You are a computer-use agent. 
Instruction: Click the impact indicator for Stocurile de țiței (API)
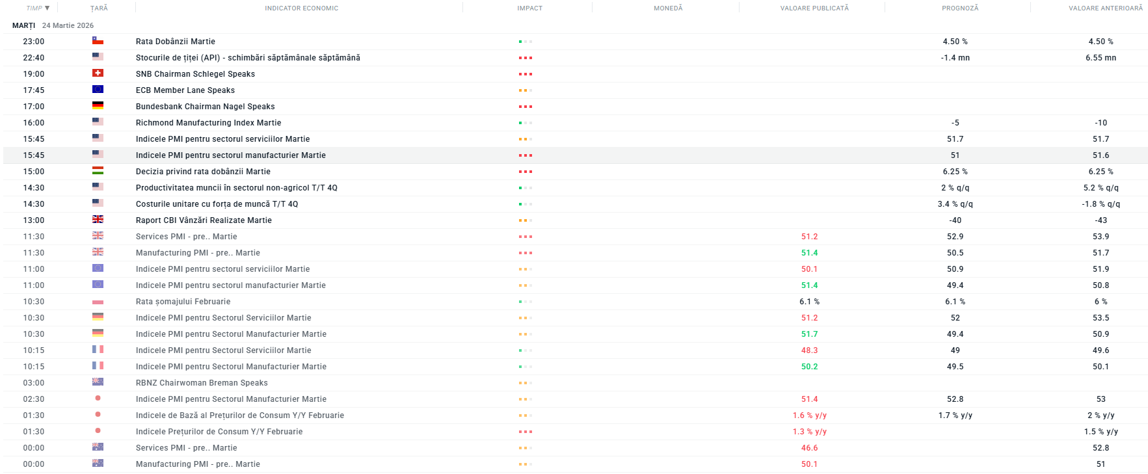[x=525, y=58]
